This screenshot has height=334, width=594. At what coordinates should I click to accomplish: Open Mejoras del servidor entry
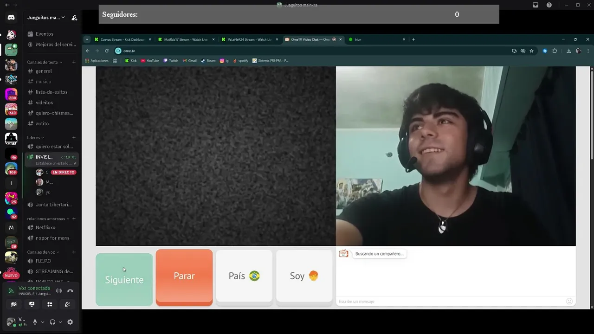pos(51,45)
